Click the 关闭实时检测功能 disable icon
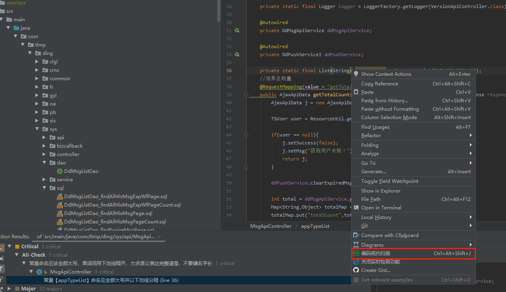Viewport: 506px width, 292px height. (x=356, y=262)
